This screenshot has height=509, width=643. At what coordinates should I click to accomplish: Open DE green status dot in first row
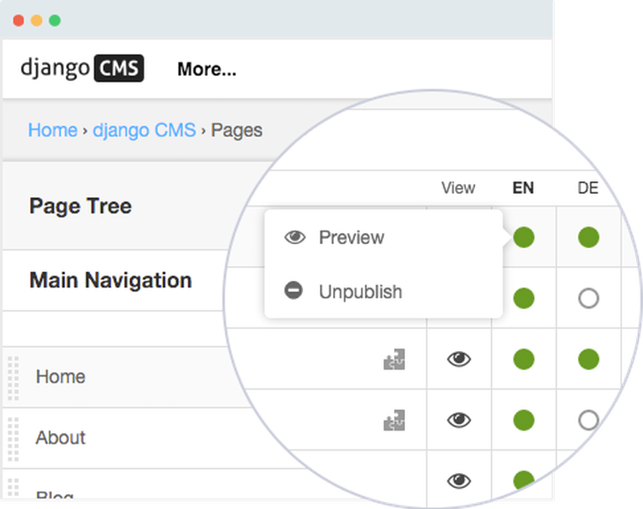coord(589,237)
